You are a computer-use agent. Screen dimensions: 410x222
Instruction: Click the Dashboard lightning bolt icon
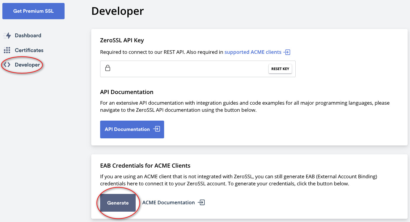[x=7, y=35]
